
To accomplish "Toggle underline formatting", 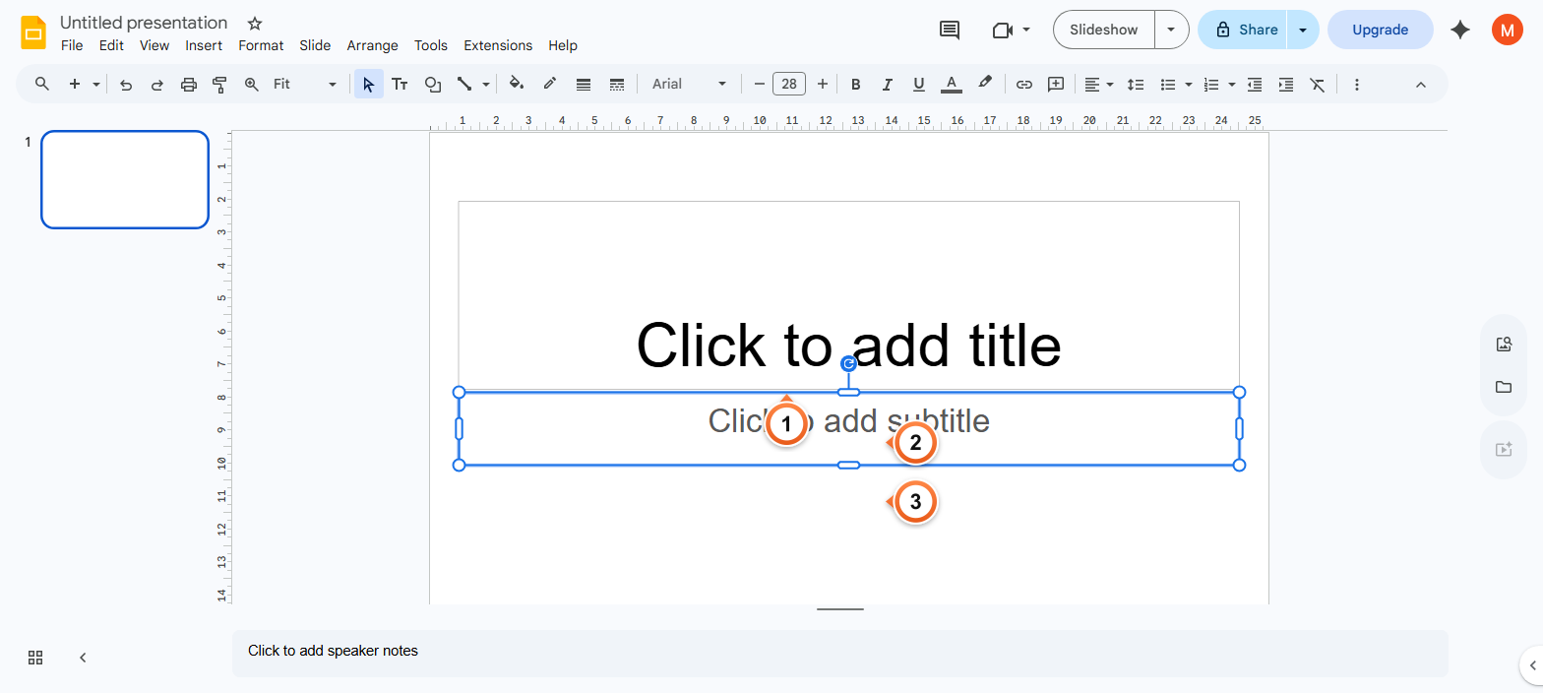I will click(x=919, y=85).
